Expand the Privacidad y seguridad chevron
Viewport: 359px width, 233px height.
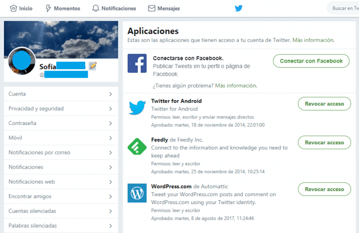click(111, 109)
